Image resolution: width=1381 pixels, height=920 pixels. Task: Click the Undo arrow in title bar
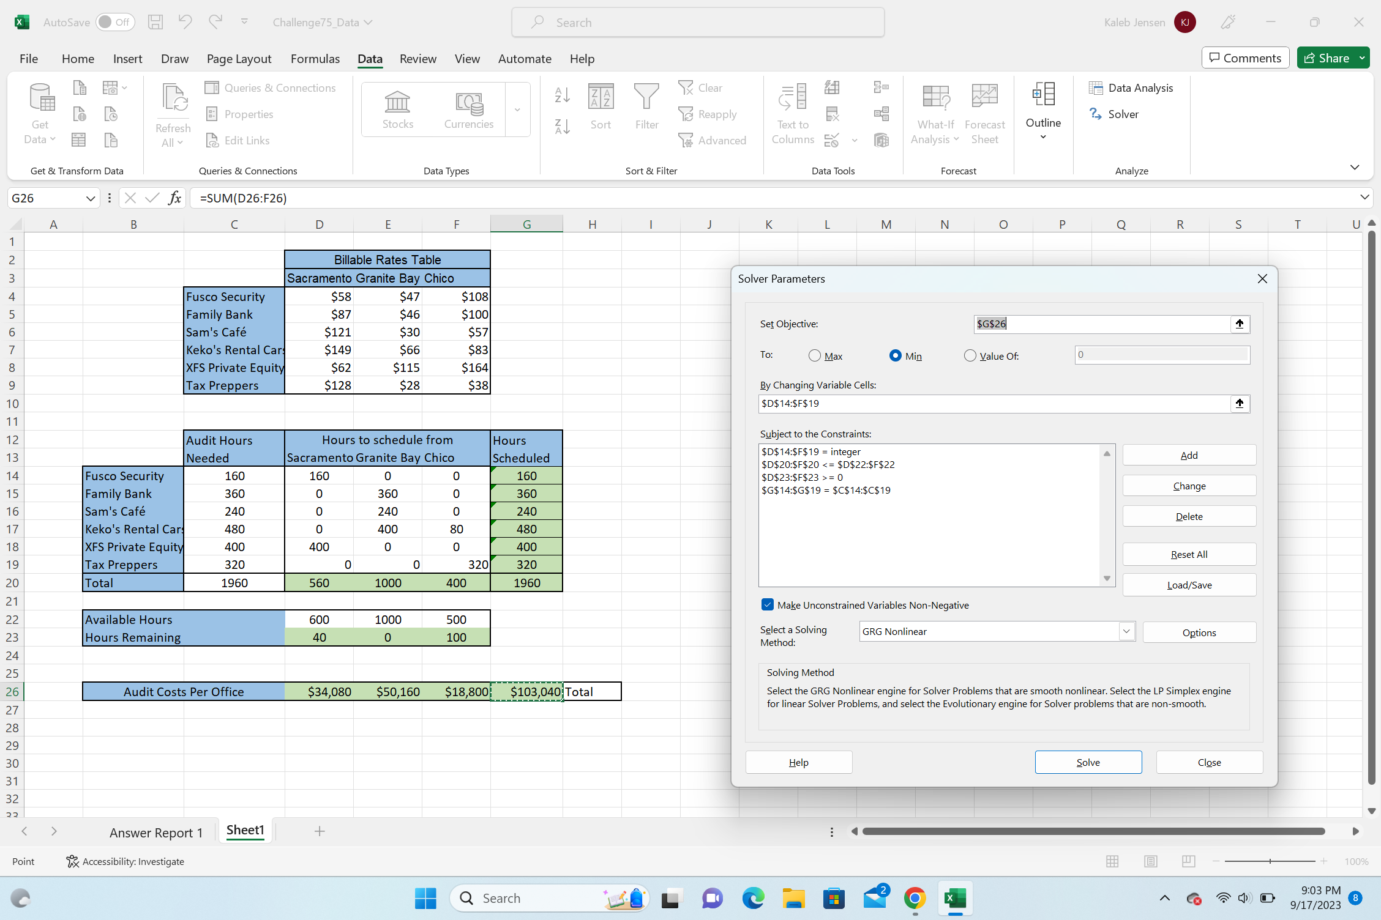click(185, 23)
